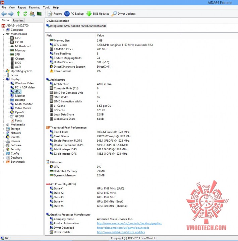This screenshot has width=238, height=241.
Task: Click the Value column header
Action: tap(138, 35)
